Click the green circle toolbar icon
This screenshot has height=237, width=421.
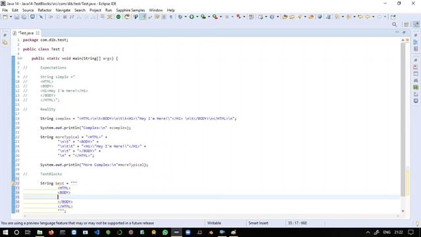(x=118, y=17)
